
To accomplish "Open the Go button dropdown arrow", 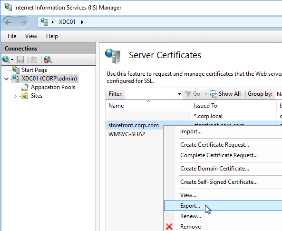I will (206, 94).
